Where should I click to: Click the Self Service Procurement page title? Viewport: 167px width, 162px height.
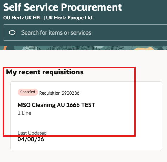pyautogui.click(x=63, y=7)
